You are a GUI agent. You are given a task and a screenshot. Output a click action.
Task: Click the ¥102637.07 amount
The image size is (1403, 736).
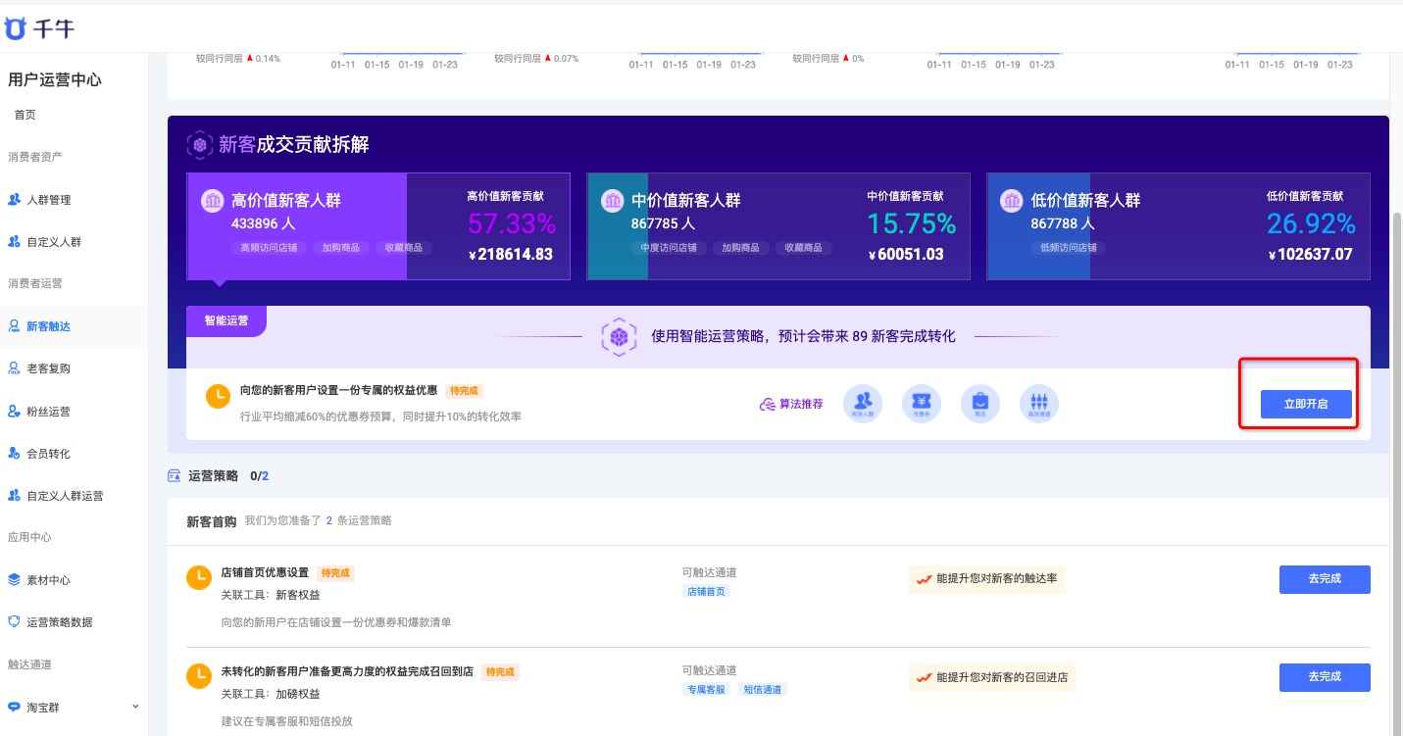click(1310, 255)
